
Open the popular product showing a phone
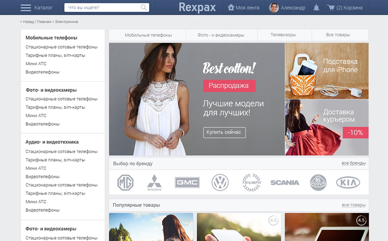[239, 227]
